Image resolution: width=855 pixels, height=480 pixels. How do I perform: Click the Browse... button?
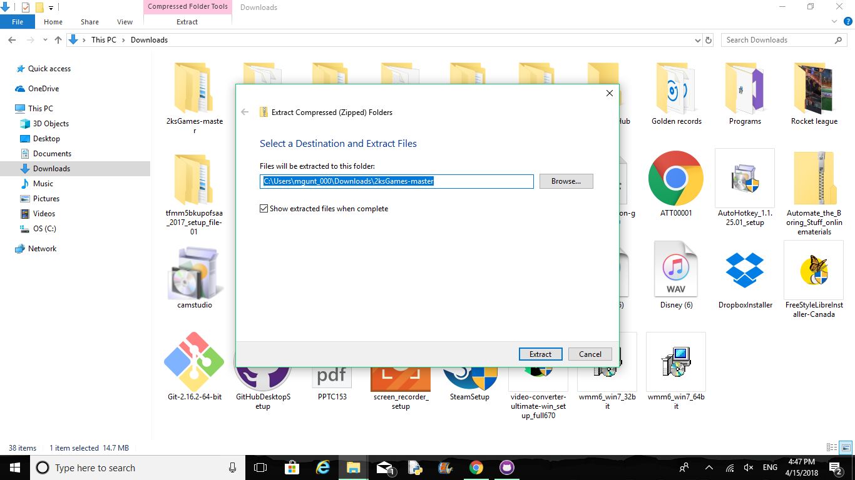566,181
